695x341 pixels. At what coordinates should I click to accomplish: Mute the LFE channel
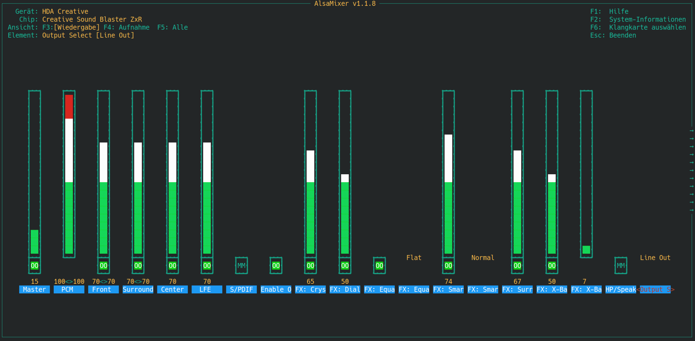click(x=207, y=265)
